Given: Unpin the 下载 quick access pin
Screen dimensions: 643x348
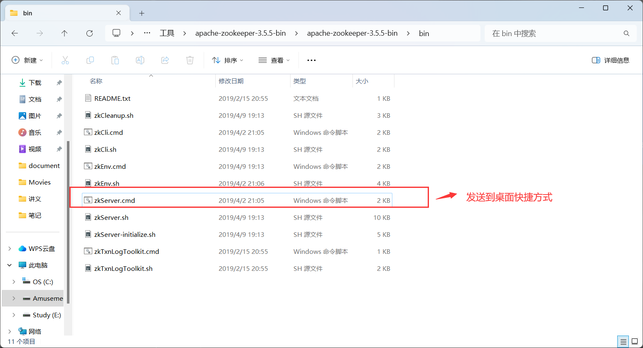Looking at the screenshot, I should pos(59,83).
